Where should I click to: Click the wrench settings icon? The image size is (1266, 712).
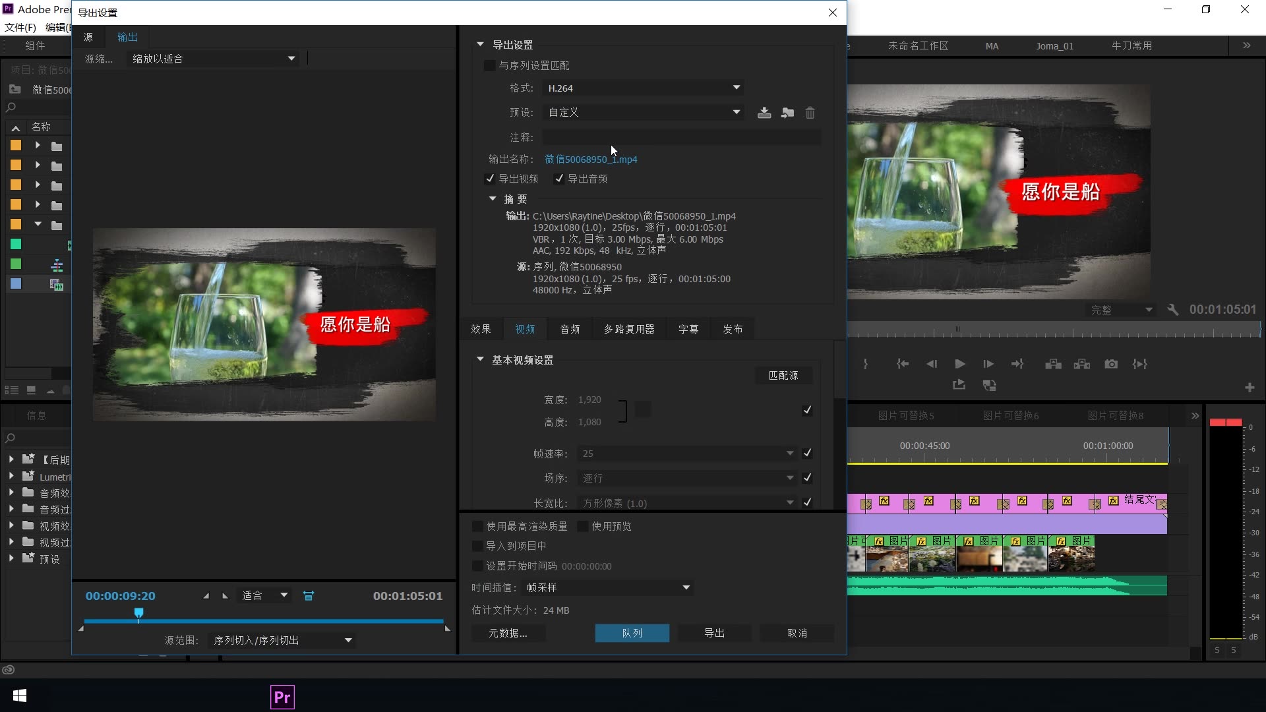click(x=1172, y=309)
